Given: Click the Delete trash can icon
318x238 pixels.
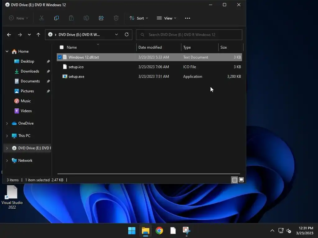Looking at the screenshot, I should 116,18.
